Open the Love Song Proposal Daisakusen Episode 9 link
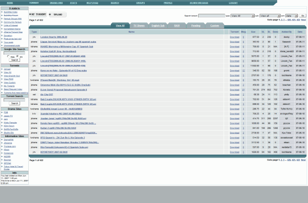308x203 pixels. tap(64, 90)
